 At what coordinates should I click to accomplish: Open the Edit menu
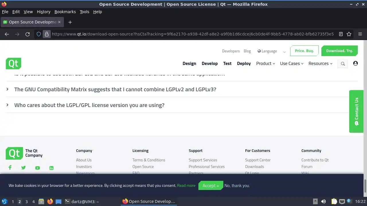coord(16,12)
